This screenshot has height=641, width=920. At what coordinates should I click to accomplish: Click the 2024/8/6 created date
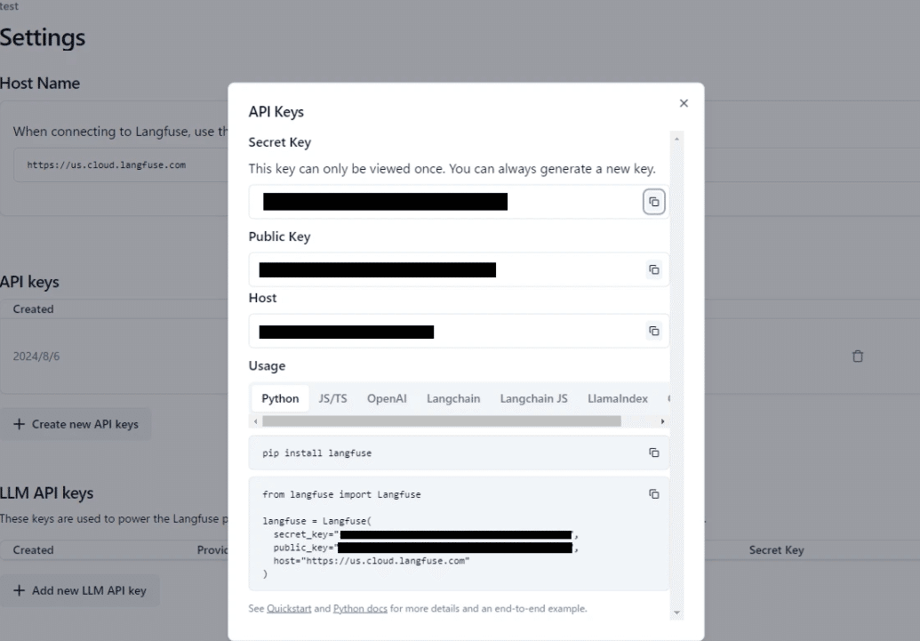coord(36,357)
